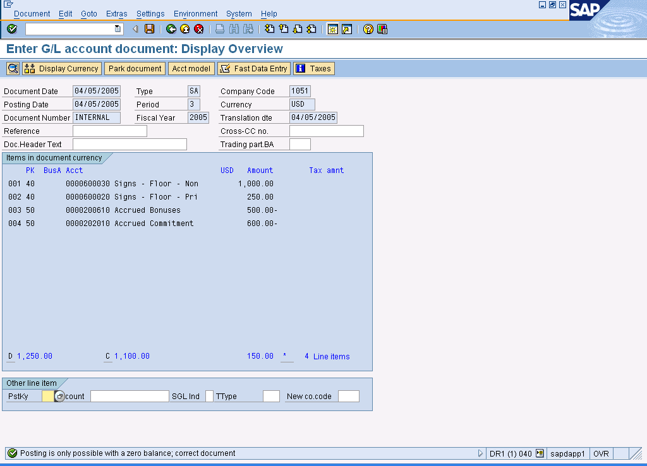The height and width of the screenshot is (466, 647).
Task: Click the Display Currency button
Action: click(62, 68)
